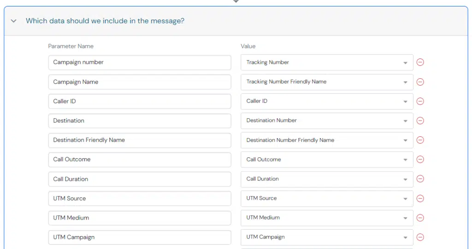Viewport: 472px width, 249px height.
Task: Delete the Destination Friendly Name row
Action: (420, 140)
